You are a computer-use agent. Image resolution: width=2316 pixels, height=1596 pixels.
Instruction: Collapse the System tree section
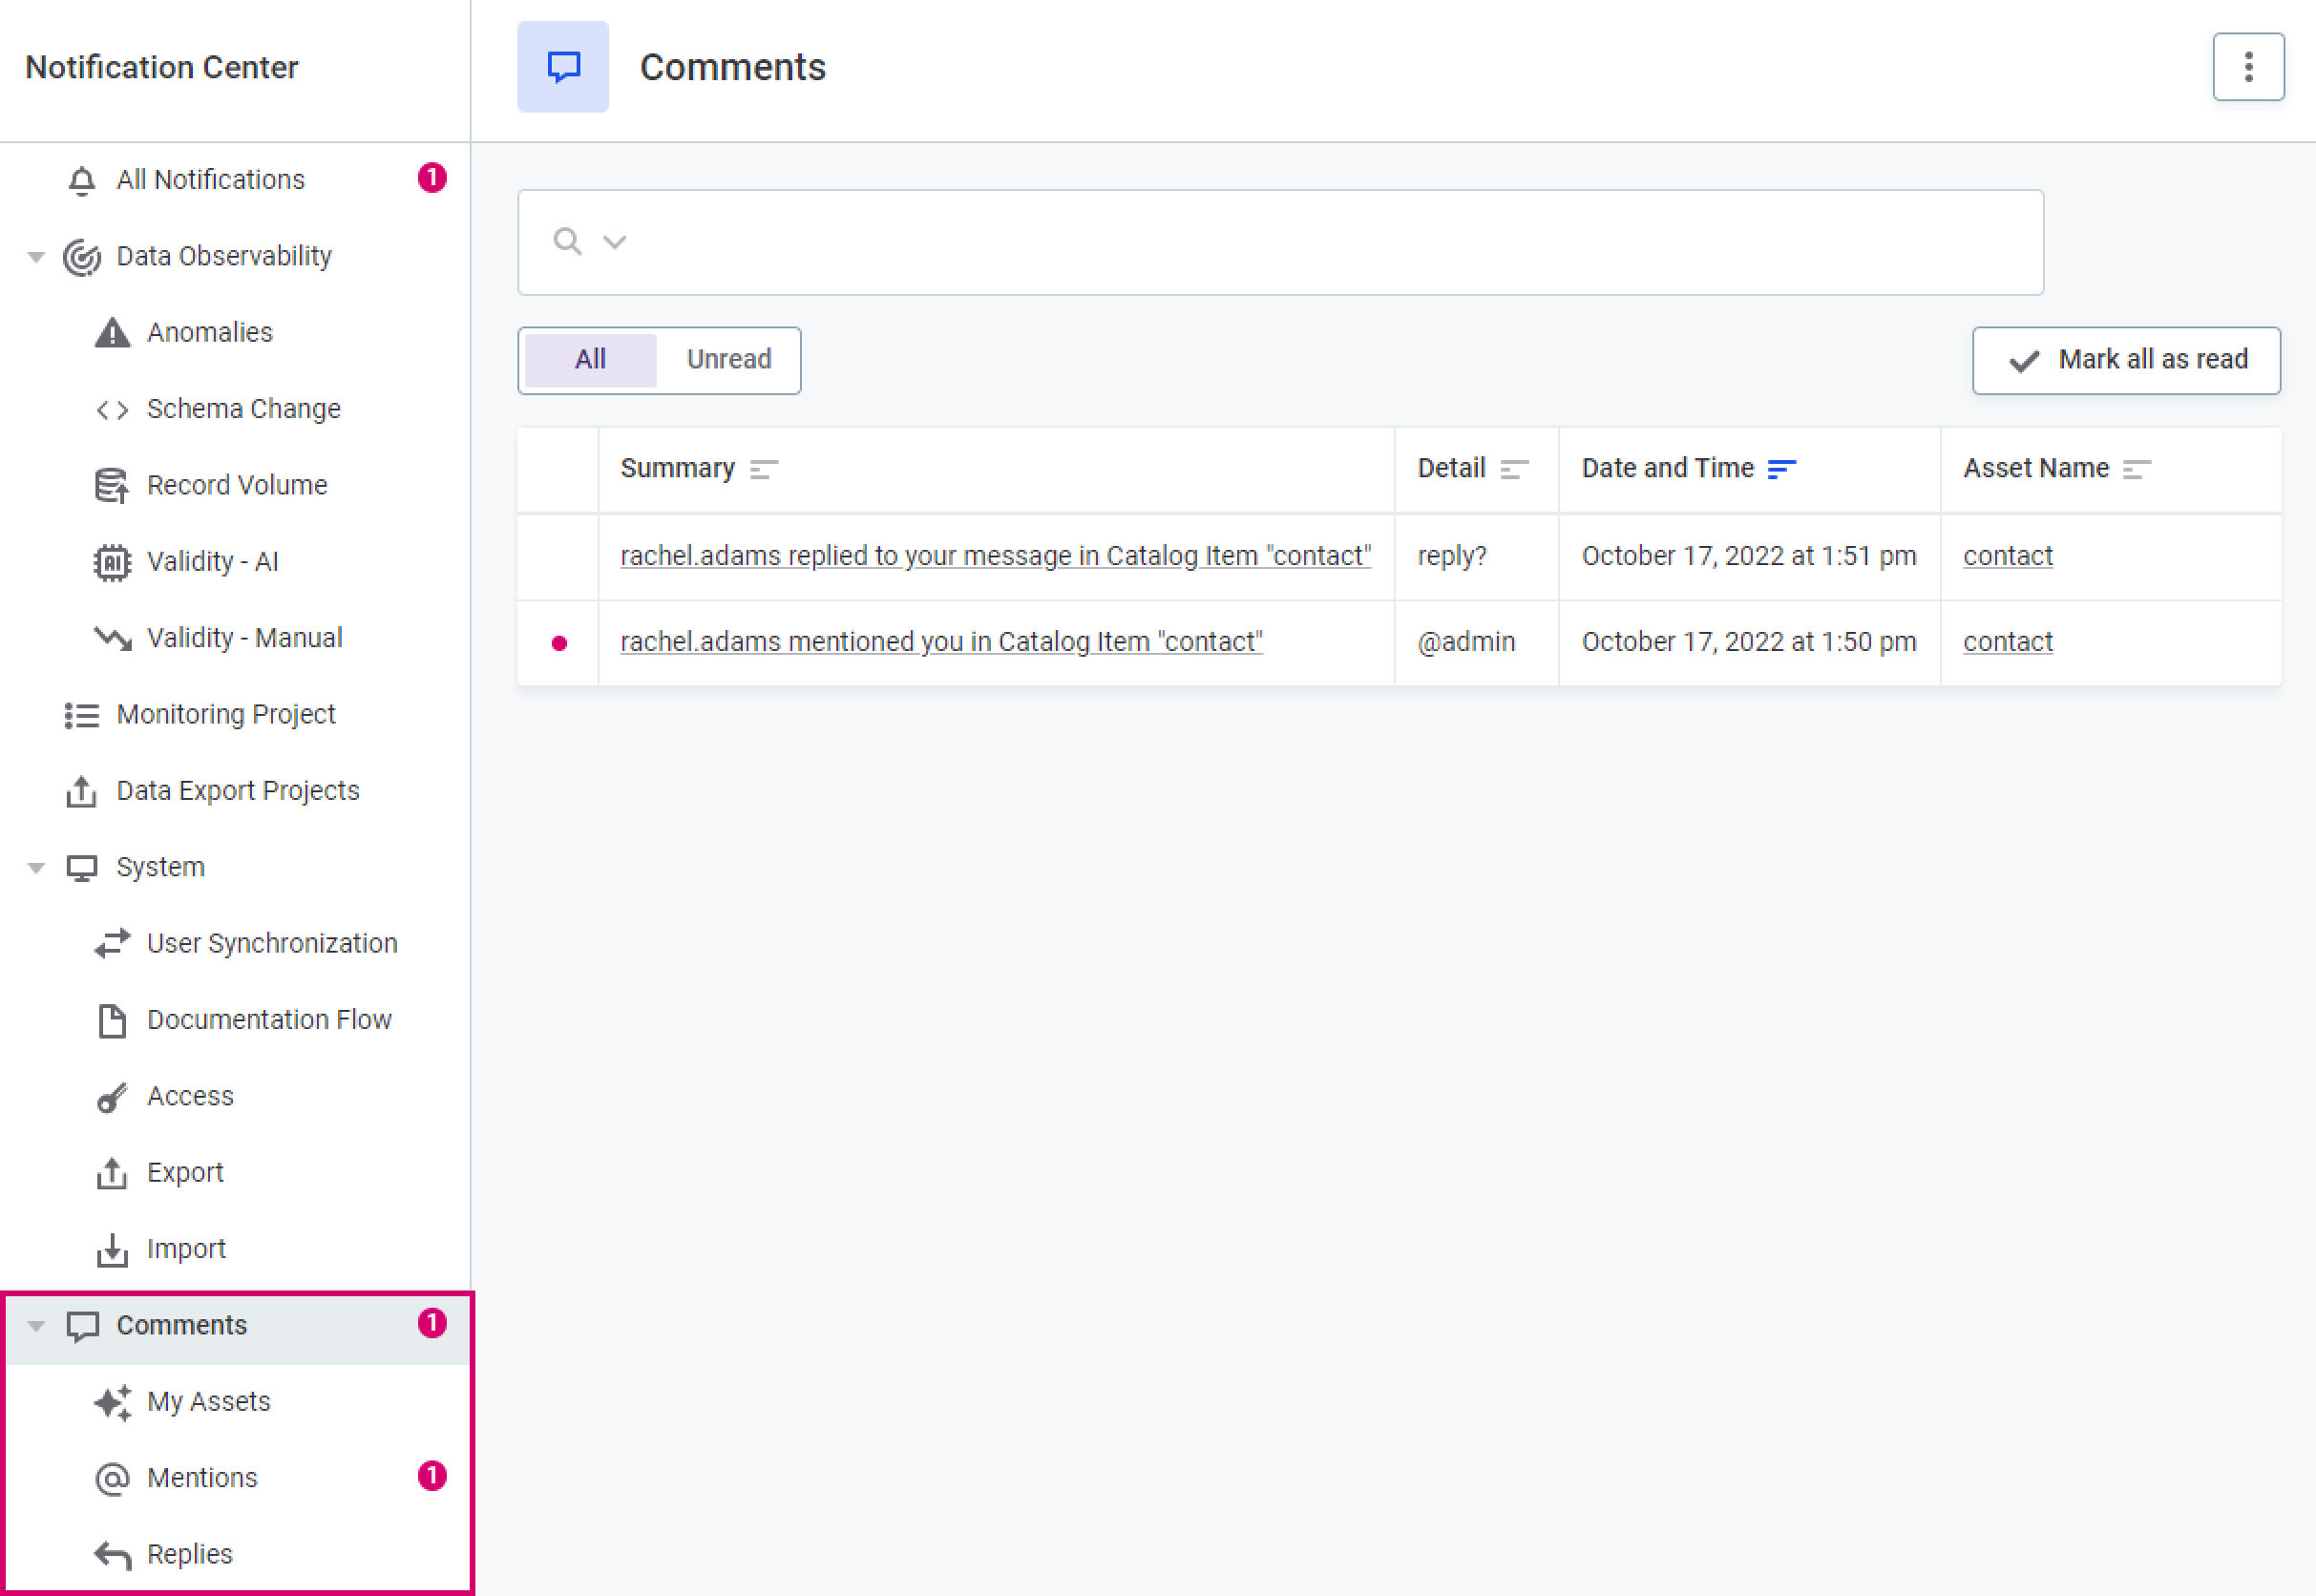[36, 867]
